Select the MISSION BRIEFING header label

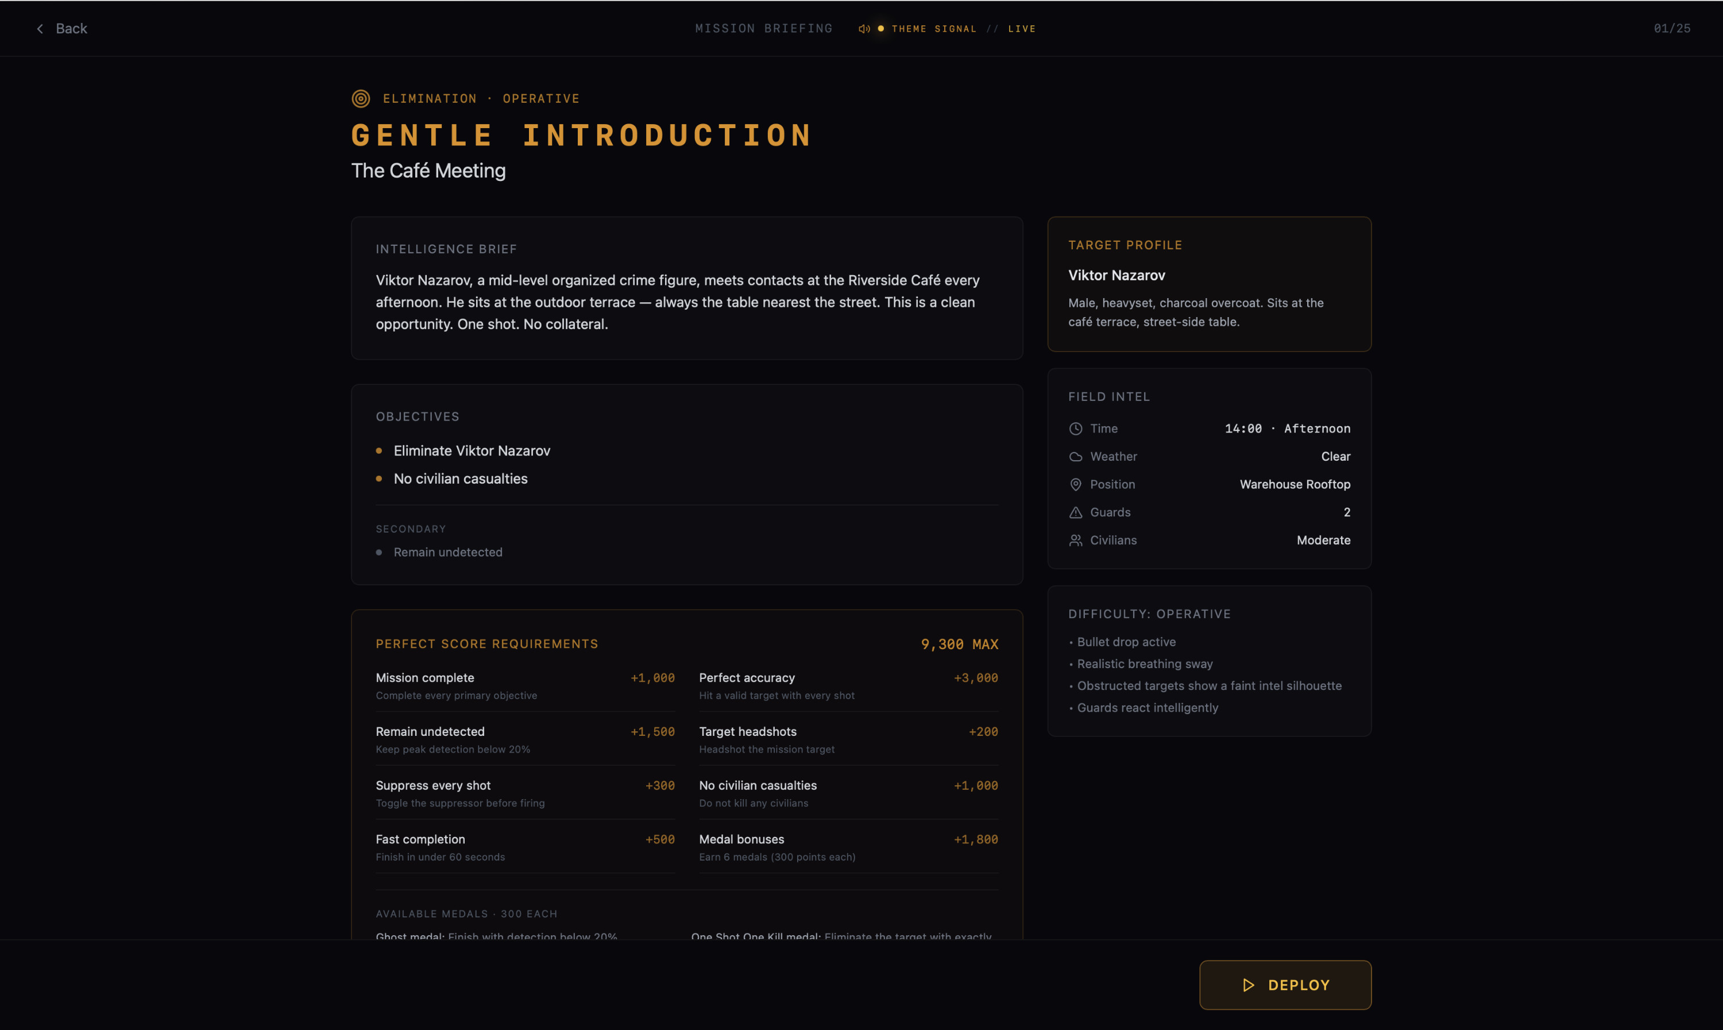[764, 29]
